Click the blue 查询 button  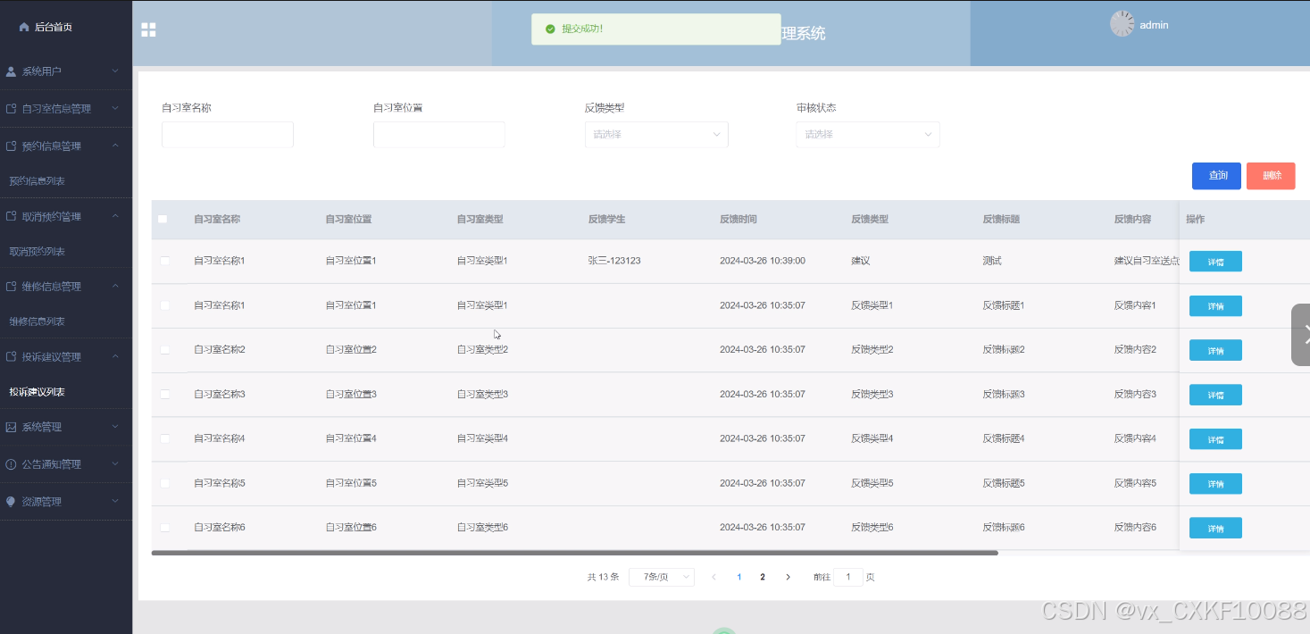point(1216,176)
